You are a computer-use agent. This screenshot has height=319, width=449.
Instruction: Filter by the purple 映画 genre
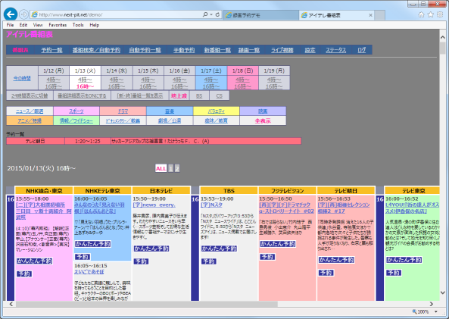coord(263,111)
